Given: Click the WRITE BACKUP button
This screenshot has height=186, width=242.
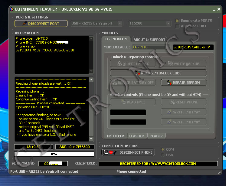Looking at the screenshot, I should click(184, 64).
